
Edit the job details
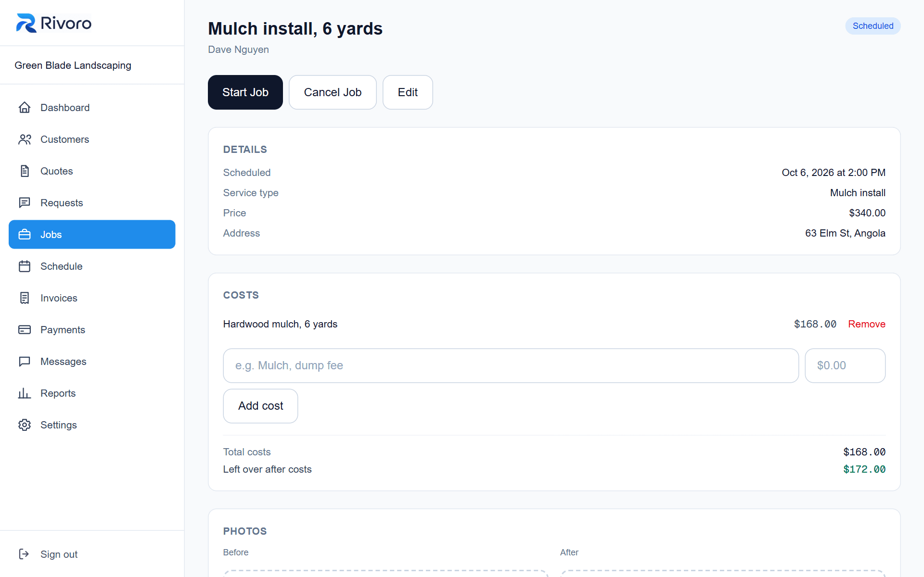[x=408, y=92]
